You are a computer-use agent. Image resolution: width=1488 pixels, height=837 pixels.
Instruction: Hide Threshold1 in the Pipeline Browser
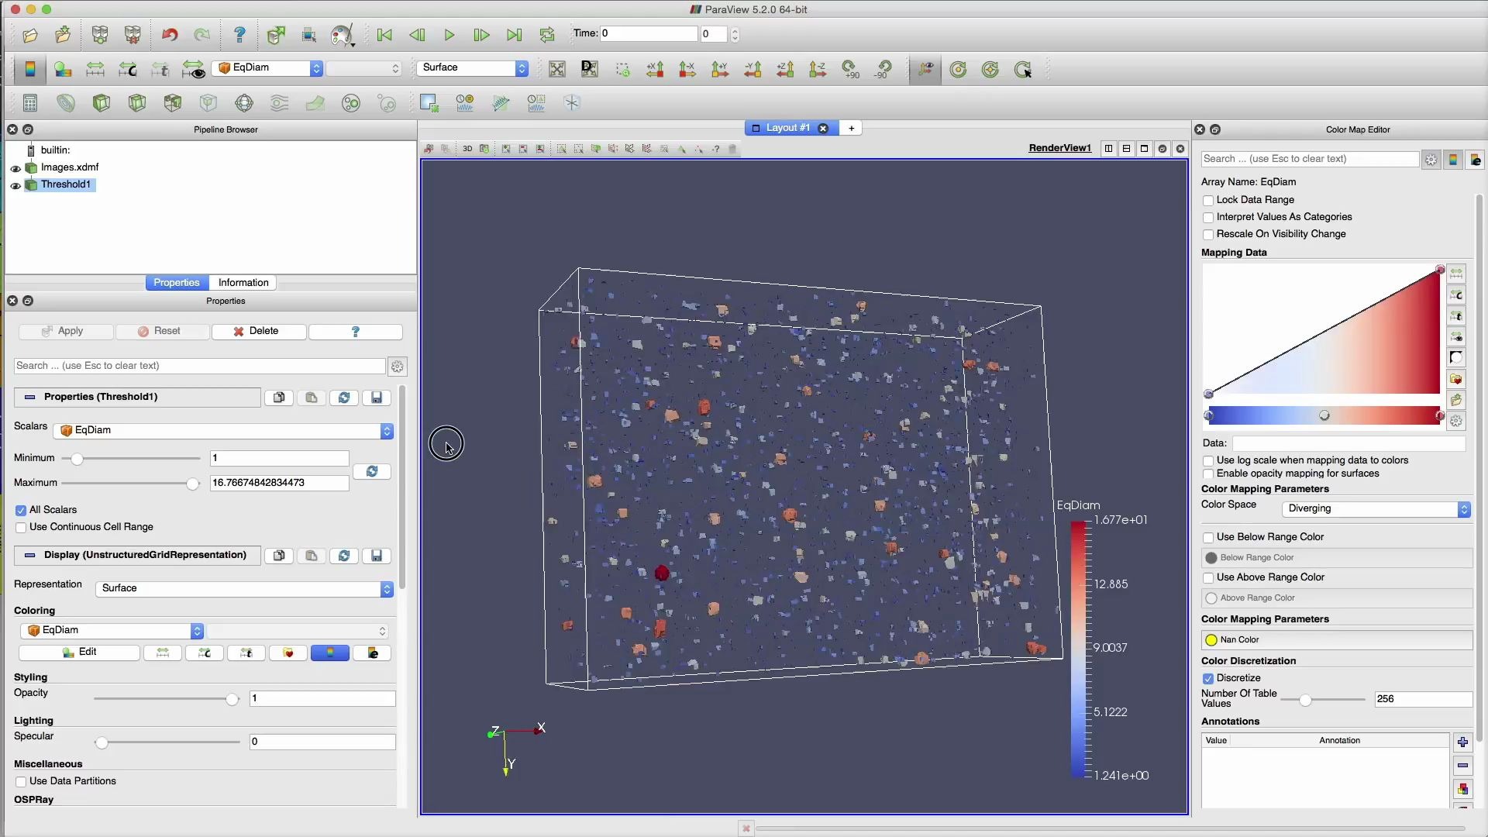(15, 185)
